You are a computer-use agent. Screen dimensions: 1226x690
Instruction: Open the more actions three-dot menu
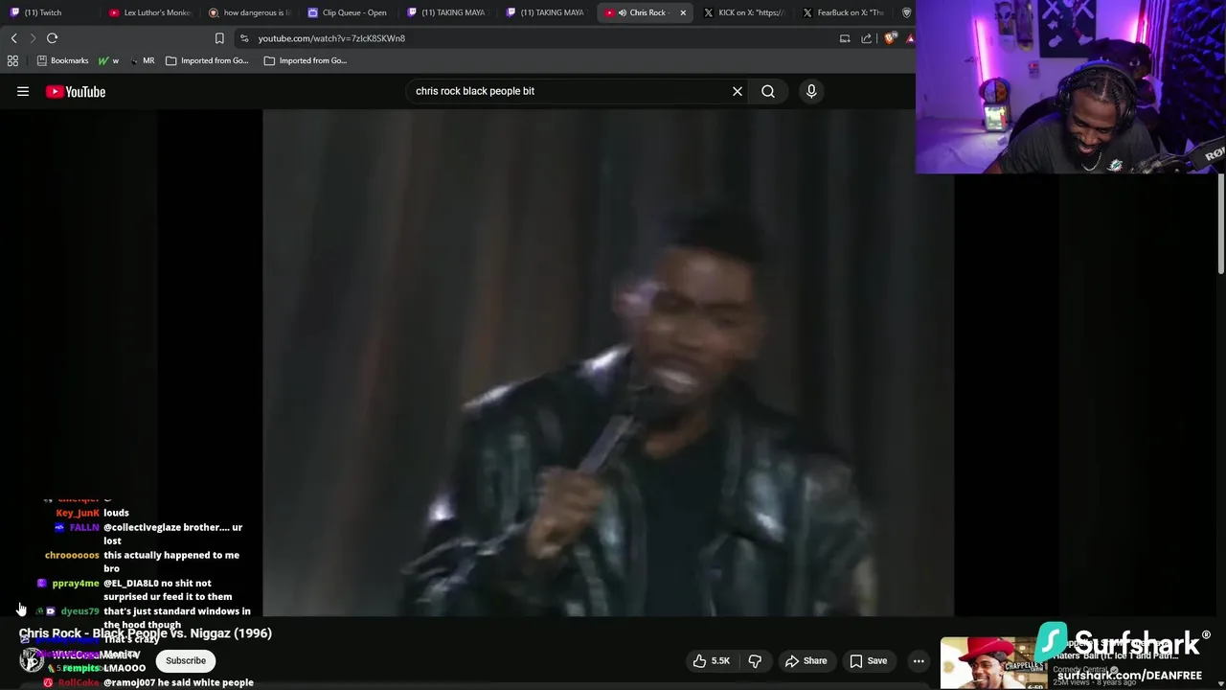[x=919, y=660]
